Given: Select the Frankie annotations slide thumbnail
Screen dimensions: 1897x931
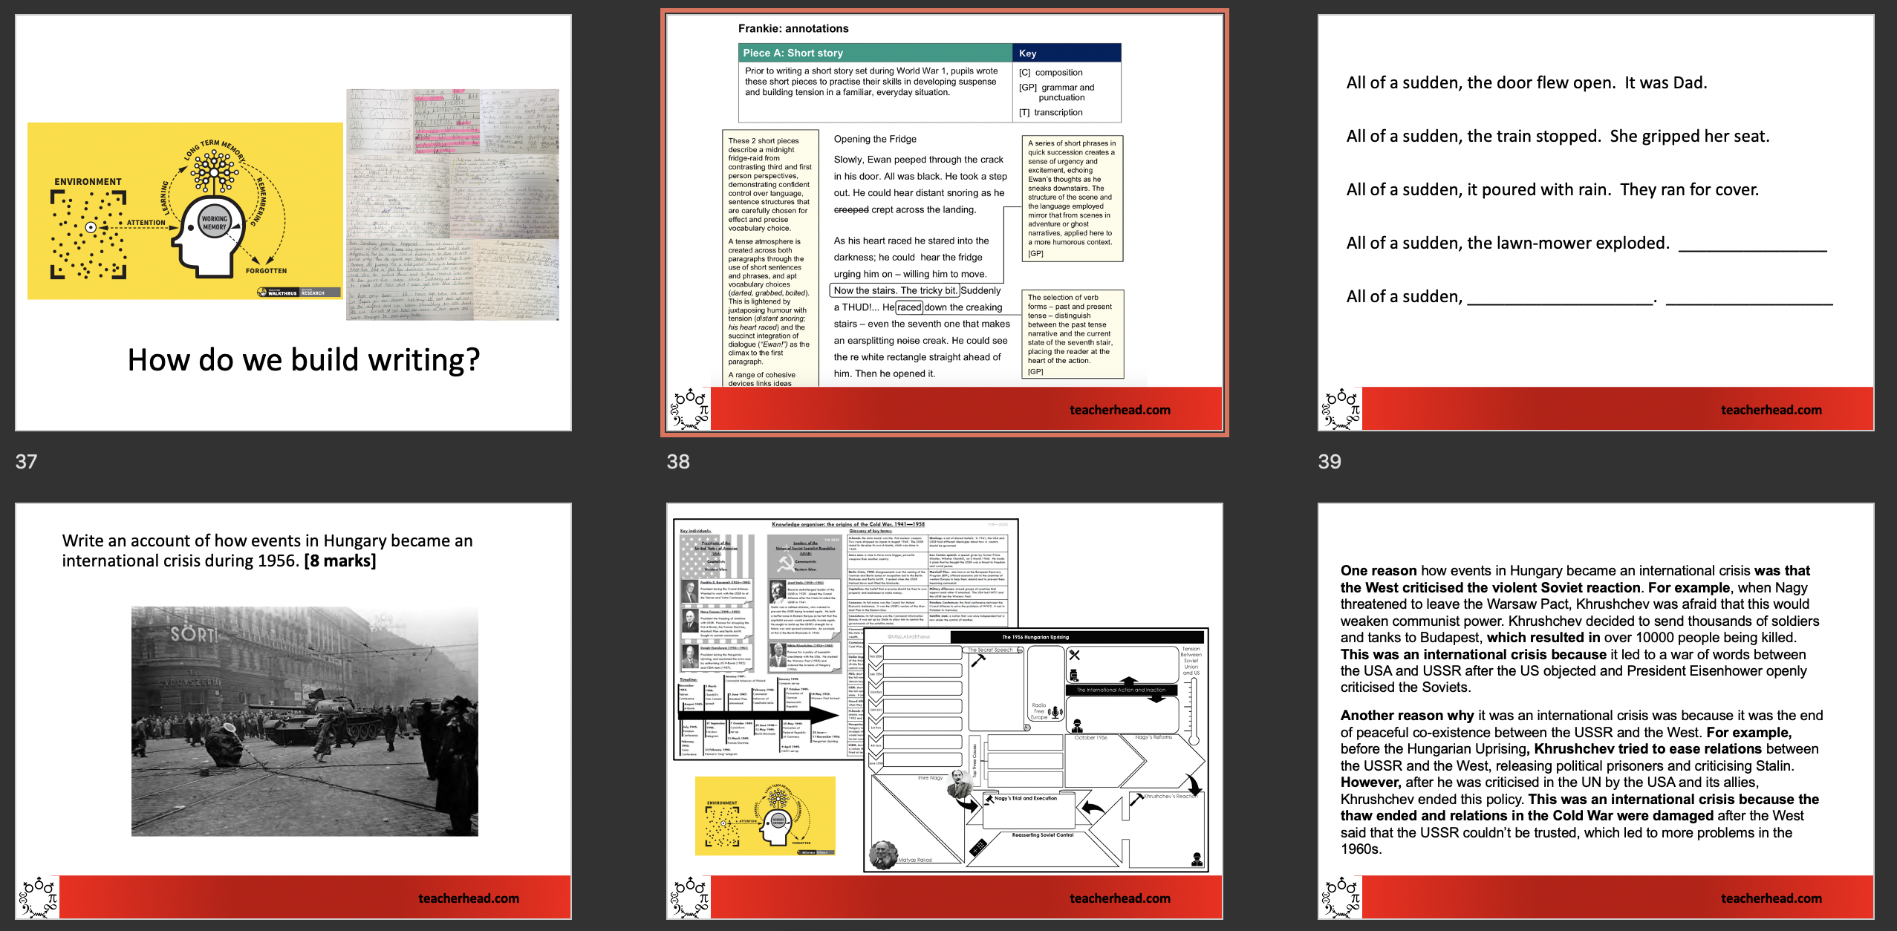Looking at the screenshot, I should [943, 223].
